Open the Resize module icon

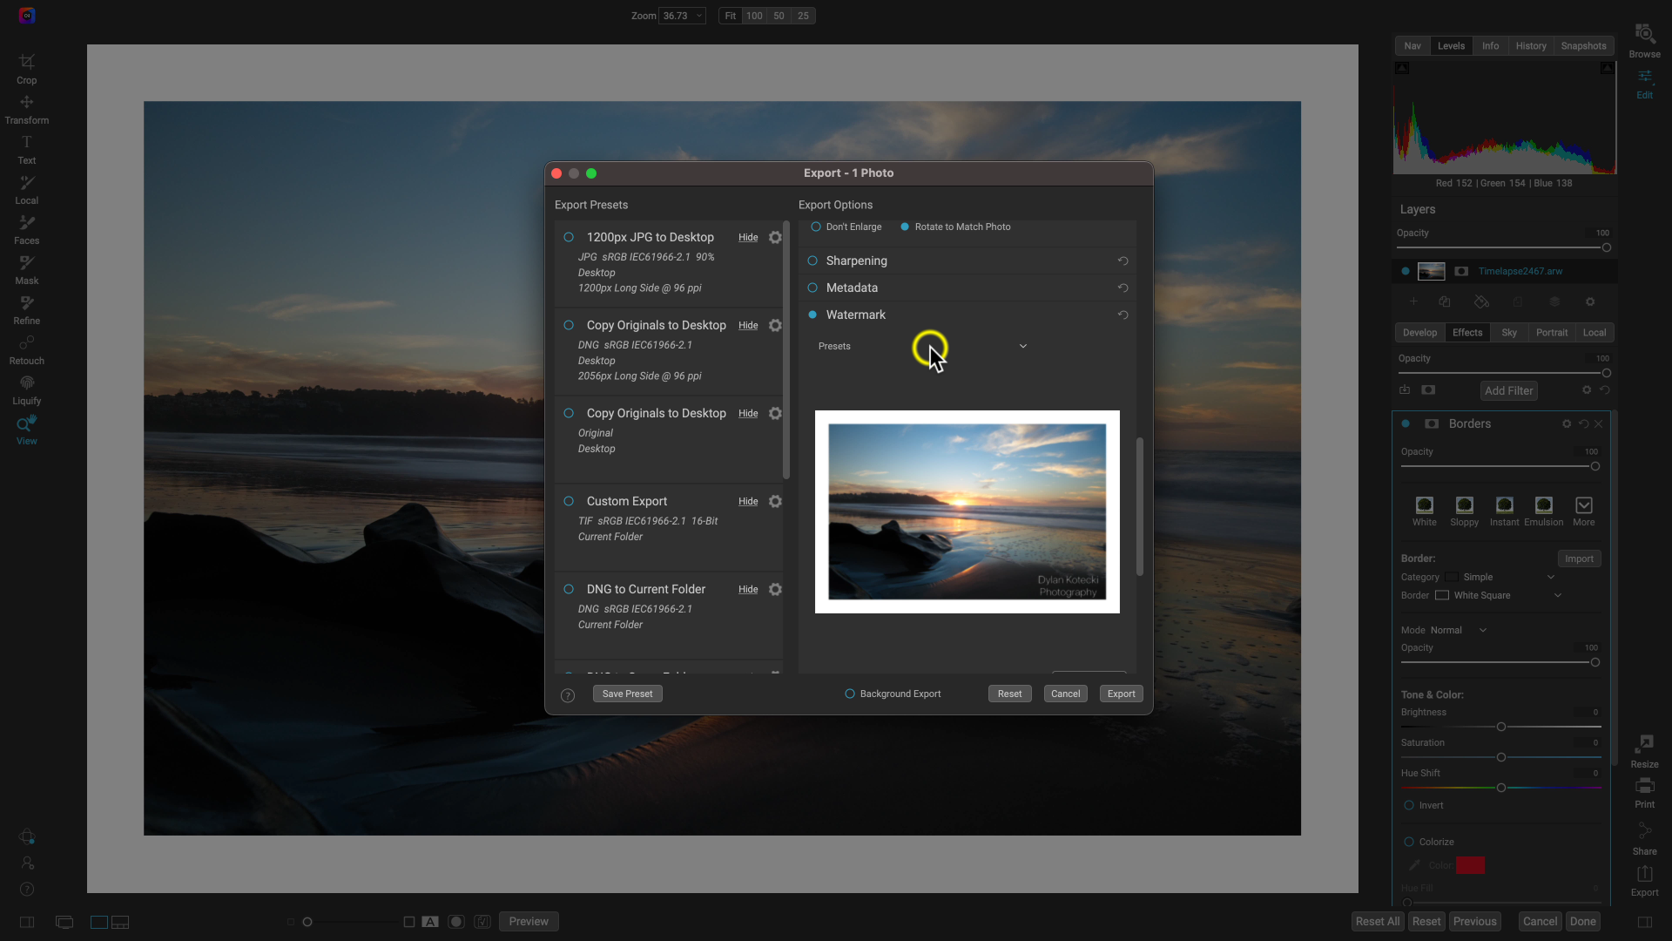pyautogui.click(x=1644, y=751)
